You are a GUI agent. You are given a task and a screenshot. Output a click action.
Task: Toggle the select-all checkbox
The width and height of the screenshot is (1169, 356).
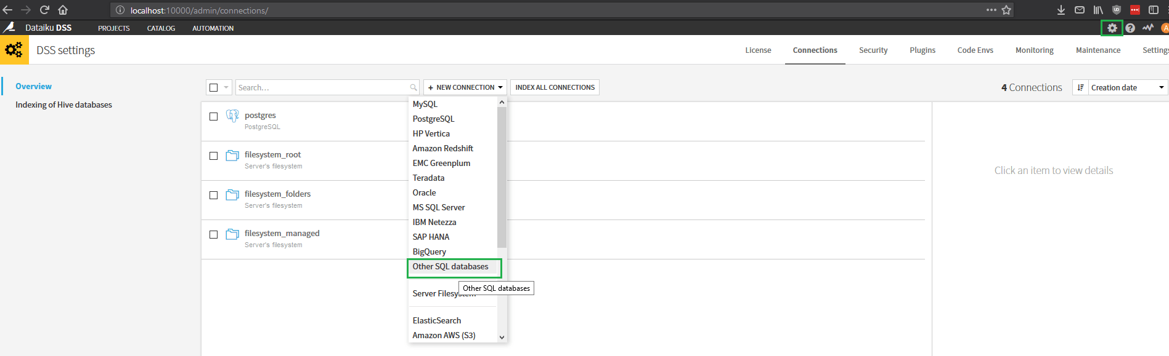coord(213,87)
